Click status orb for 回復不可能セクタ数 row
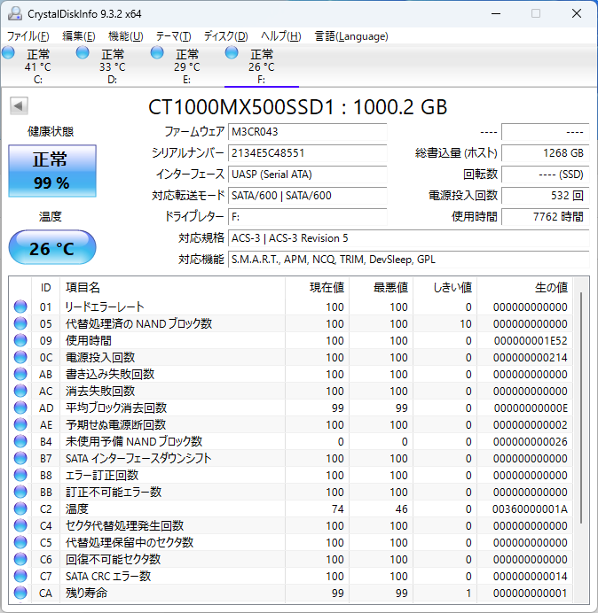The width and height of the screenshot is (598, 613). [x=20, y=559]
